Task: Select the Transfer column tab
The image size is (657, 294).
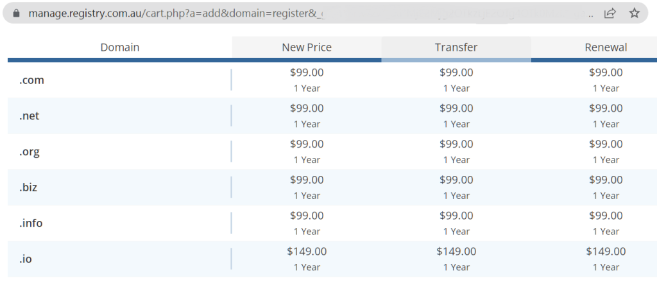Action: 456,48
